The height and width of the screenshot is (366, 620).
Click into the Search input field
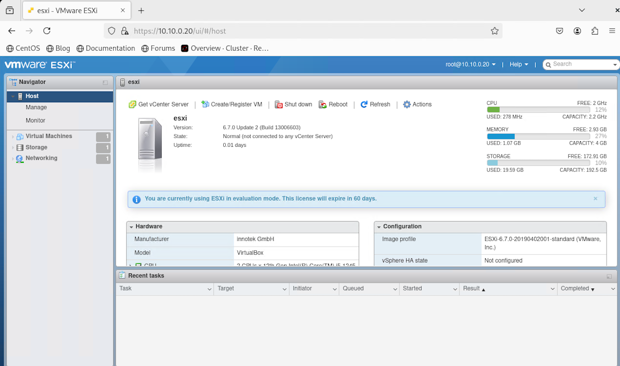pos(581,65)
